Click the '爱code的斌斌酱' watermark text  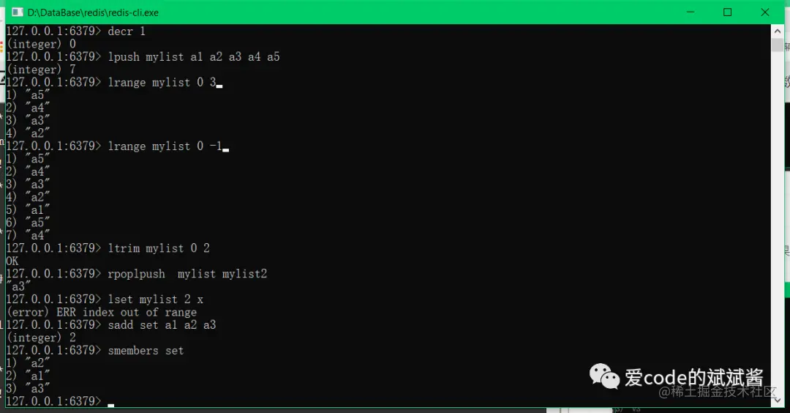click(x=693, y=377)
